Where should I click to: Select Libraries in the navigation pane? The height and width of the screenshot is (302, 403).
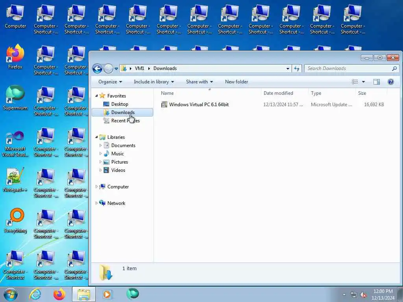tap(116, 137)
